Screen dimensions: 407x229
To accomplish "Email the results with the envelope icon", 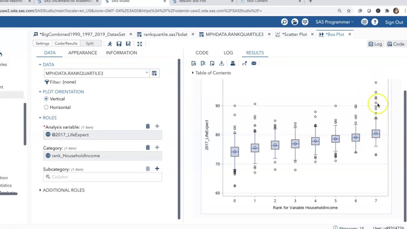I will 254,63.
